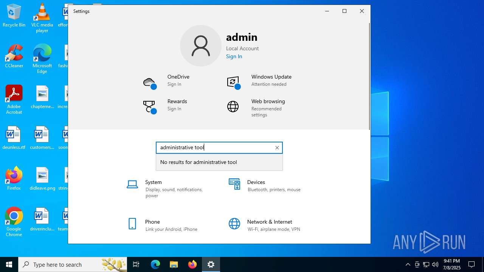The image size is (484, 272).
Task: Open Phone settings icon
Action: click(x=132, y=224)
